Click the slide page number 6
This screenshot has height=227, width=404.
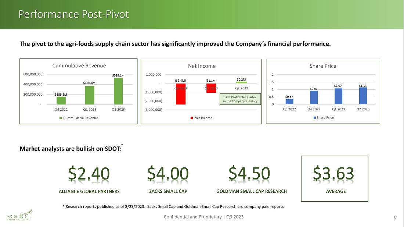395,217
